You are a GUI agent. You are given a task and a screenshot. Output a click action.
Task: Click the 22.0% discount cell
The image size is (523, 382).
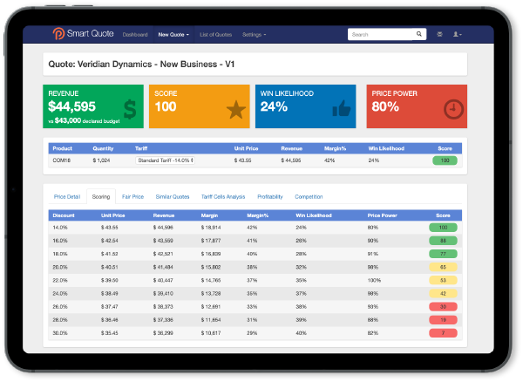pyautogui.click(x=60, y=280)
